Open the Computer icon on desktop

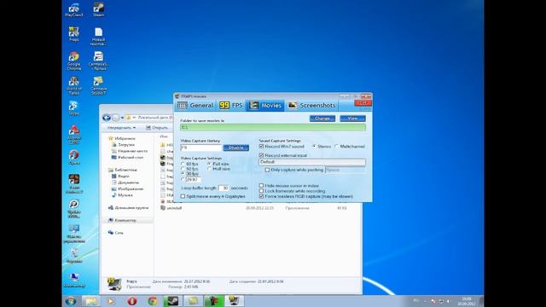click(x=73, y=281)
